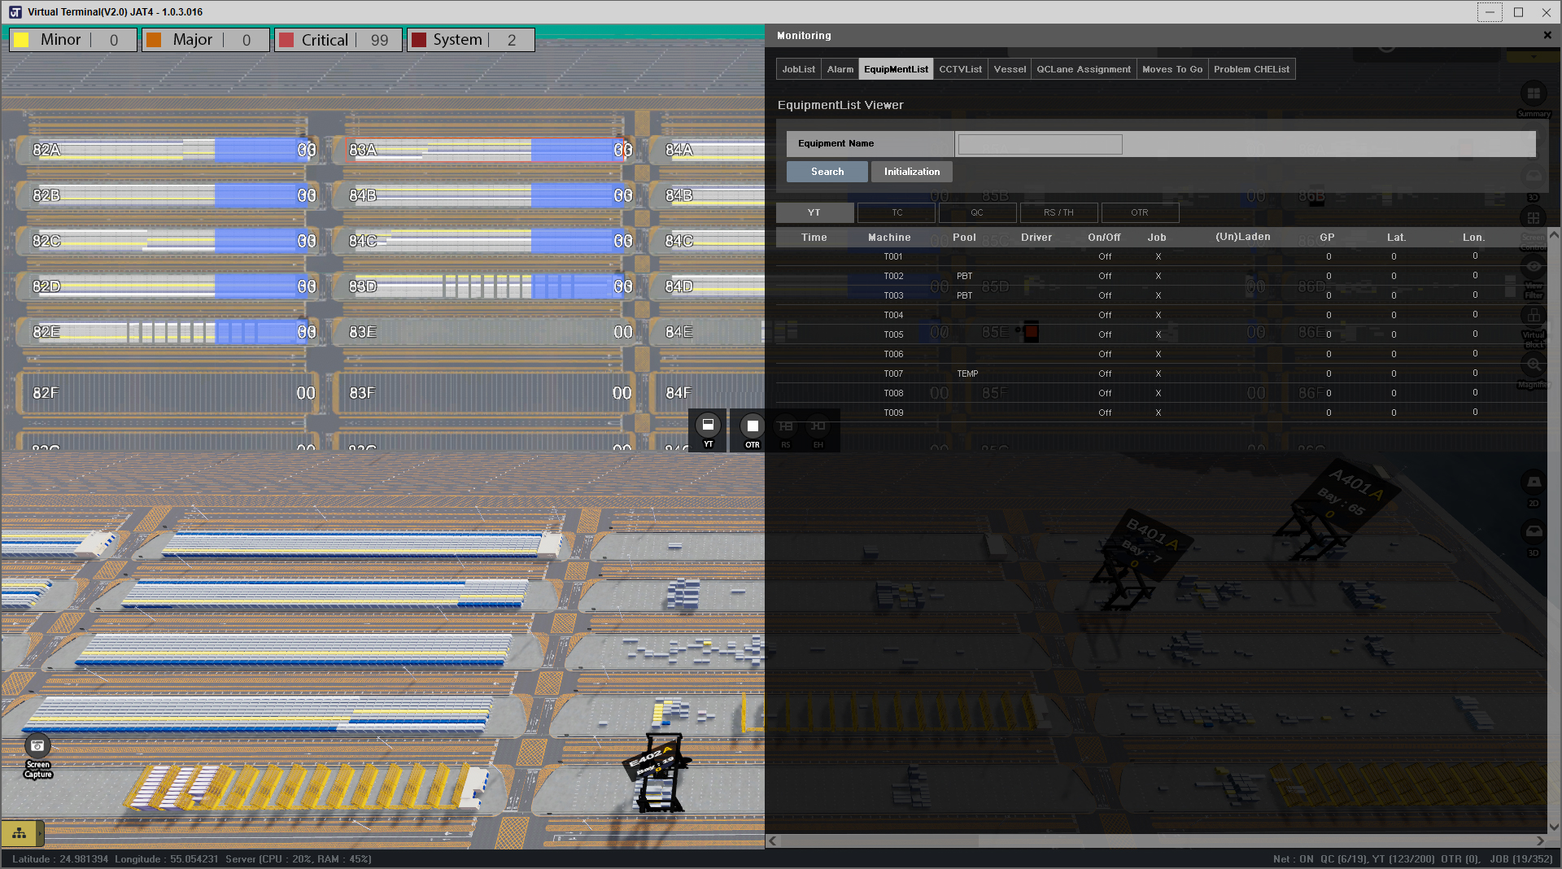Open the CCTVList tab
Image resolution: width=1562 pixels, height=869 pixels.
click(960, 69)
